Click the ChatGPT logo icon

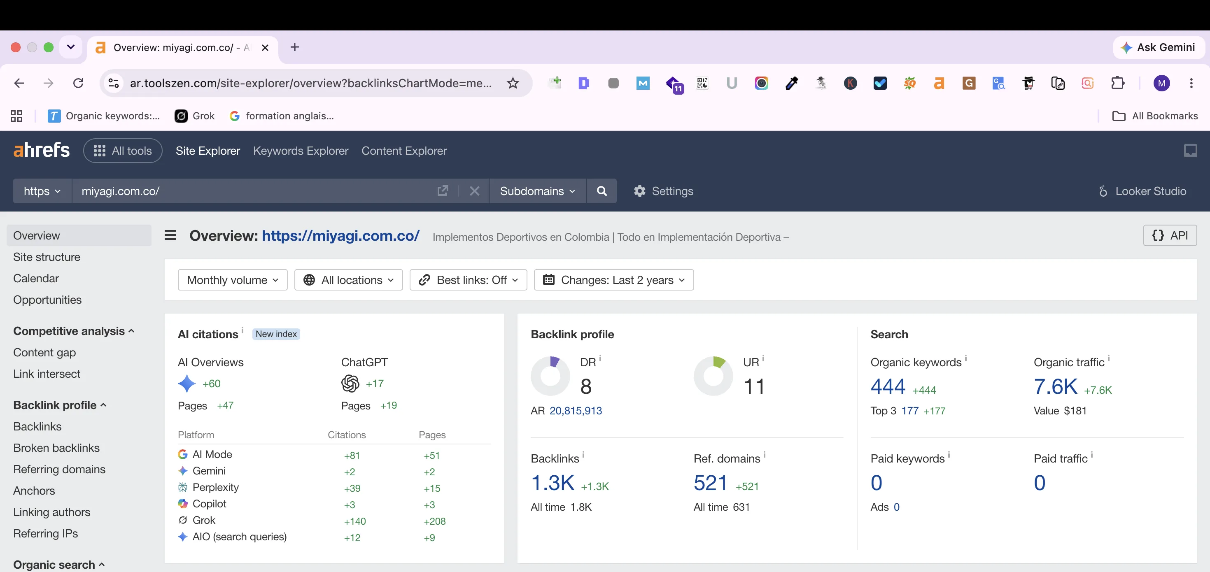[350, 384]
